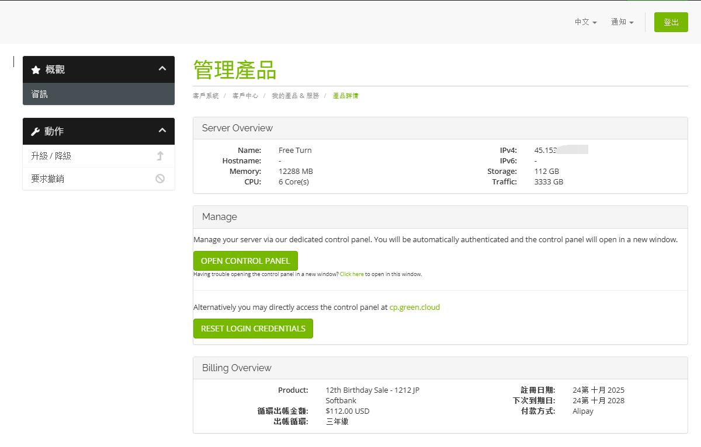Screen dimensions: 701x447
Task: Click the star icon beside 概觀
Action: click(x=36, y=70)
